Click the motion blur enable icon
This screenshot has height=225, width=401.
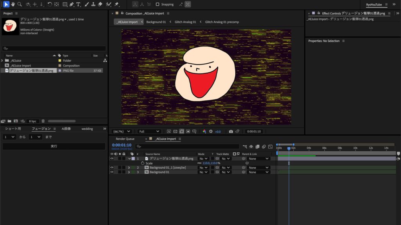(264, 146)
